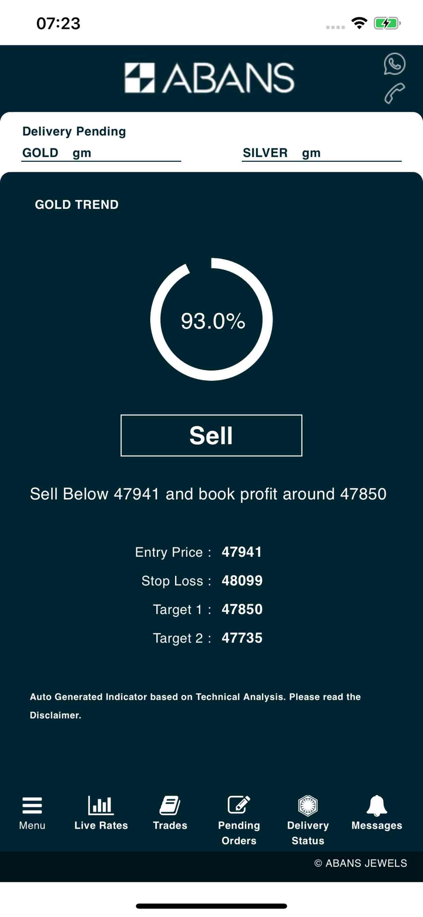Tap the sell recommendation text
423x917 pixels.
tap(208, 494)
